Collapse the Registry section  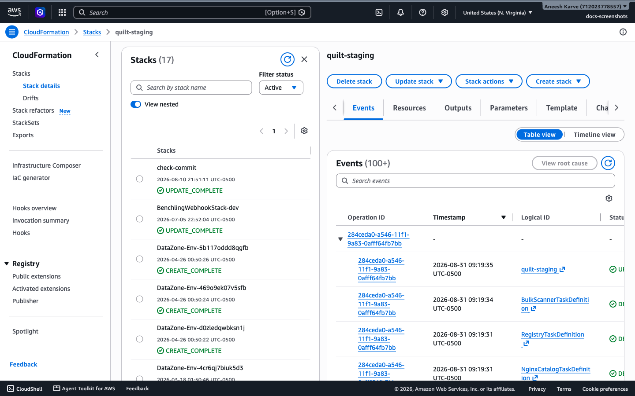(7, 264)
